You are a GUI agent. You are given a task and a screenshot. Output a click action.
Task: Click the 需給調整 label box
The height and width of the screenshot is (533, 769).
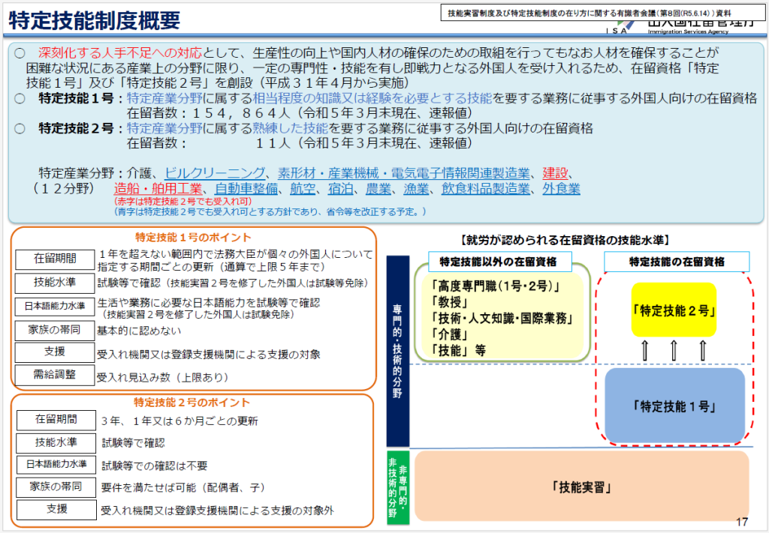click(x=55, y=376)
